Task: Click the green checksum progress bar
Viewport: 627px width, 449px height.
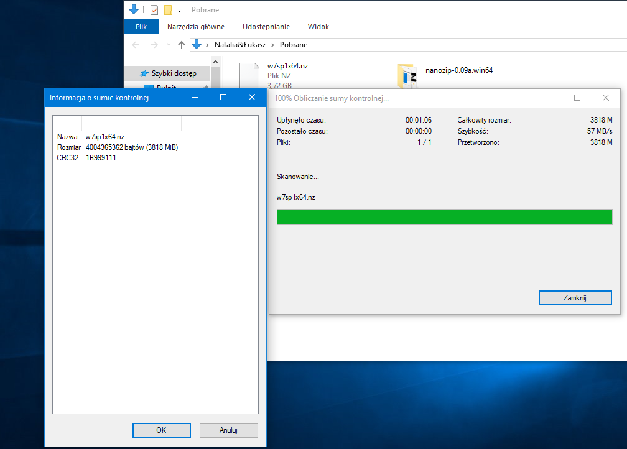Action: [x=445, y=217]
